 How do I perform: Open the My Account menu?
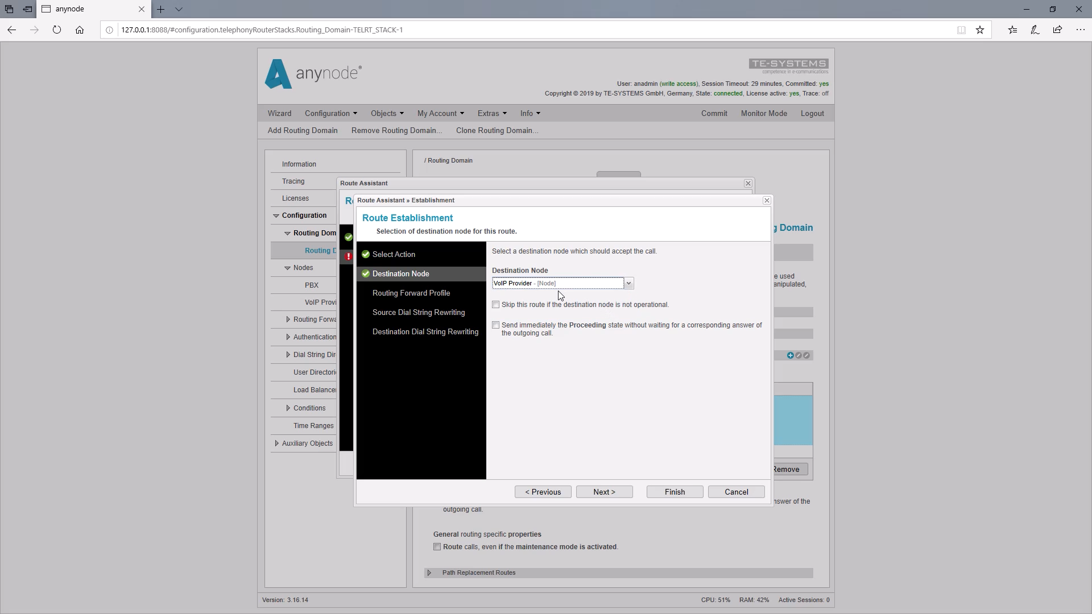440,113
